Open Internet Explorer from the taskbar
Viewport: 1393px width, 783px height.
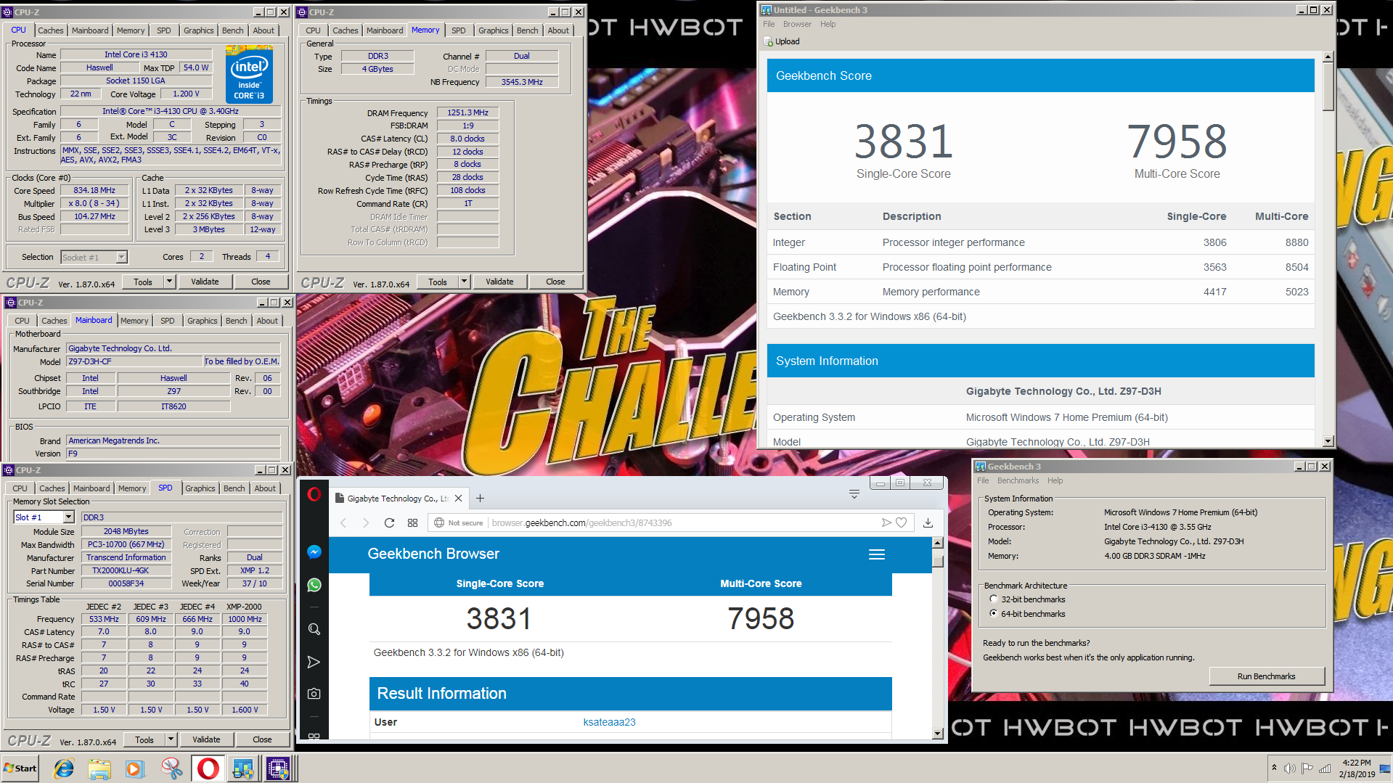(x=64, y=768)
